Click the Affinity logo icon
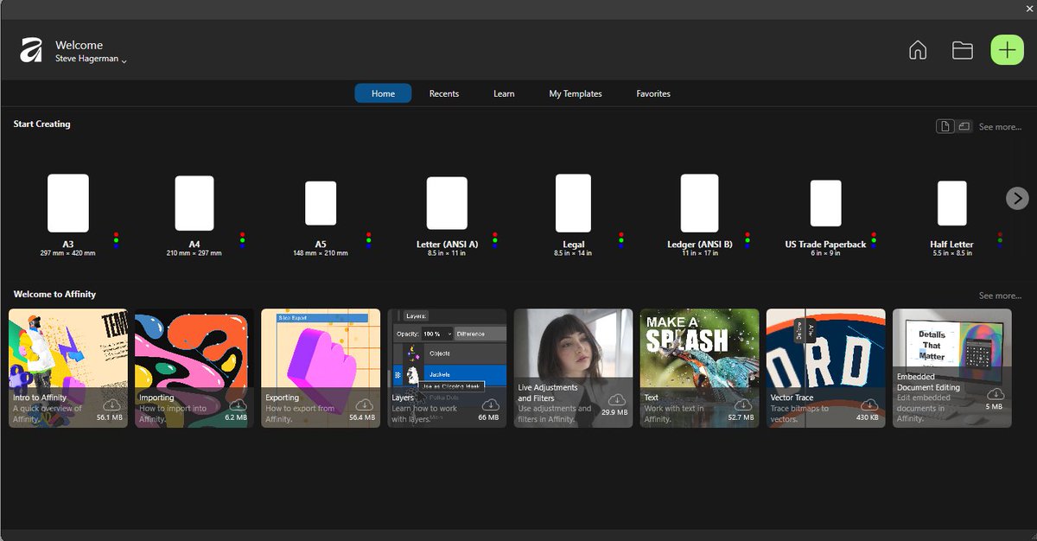The height and width of the screenshot is (541, 1037). point(31,50)
